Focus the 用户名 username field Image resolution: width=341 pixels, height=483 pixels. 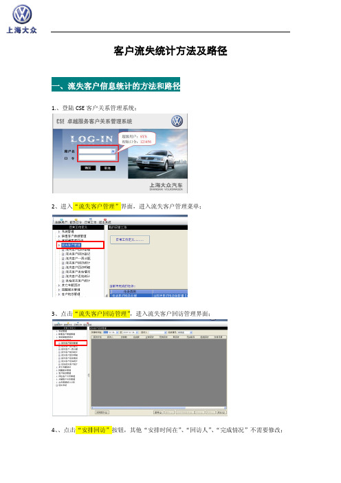pyautogui.click(x=97, y=151)
